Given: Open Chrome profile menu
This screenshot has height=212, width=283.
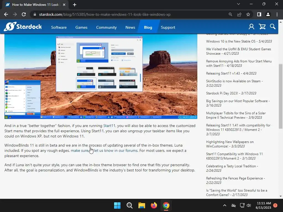Looking at the screenshot, I should (x=268, y=14).
